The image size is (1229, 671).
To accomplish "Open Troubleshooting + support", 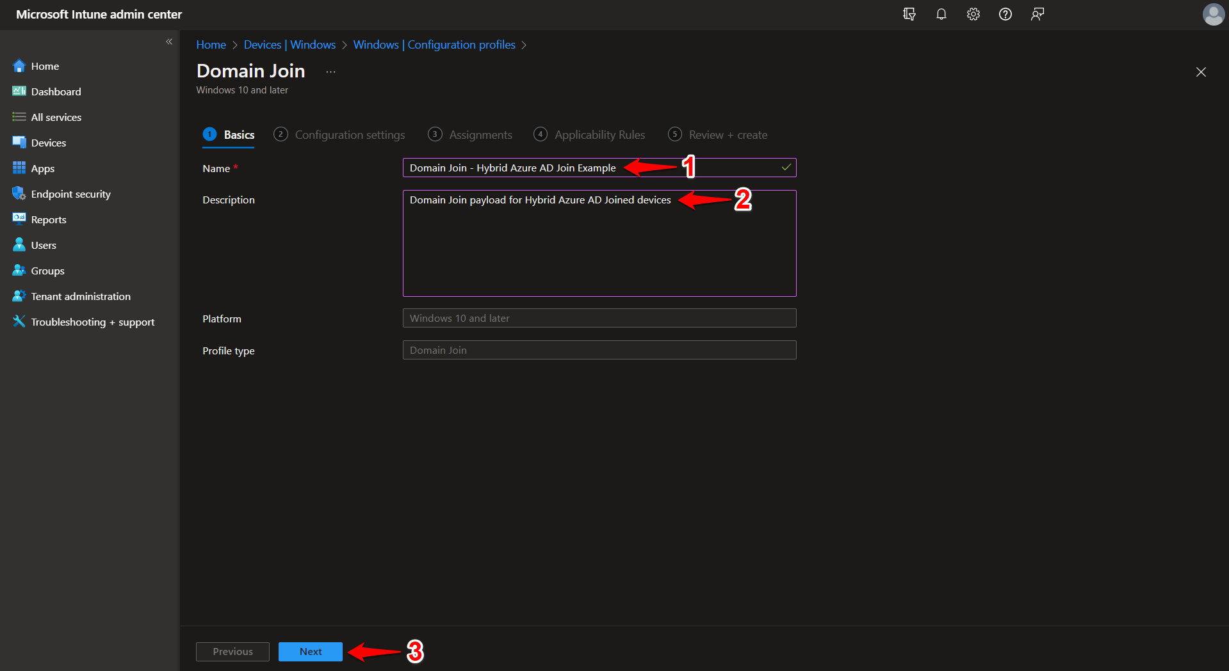I will [x=92, y=321].
